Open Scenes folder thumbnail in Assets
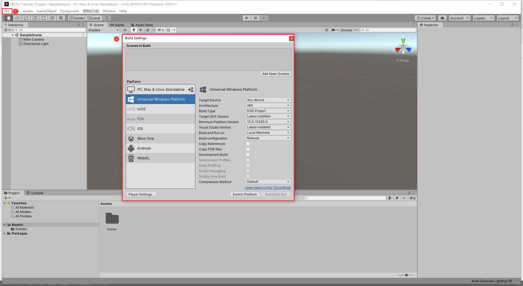This screenshot has width=523, height=286. tap(112, 219)
